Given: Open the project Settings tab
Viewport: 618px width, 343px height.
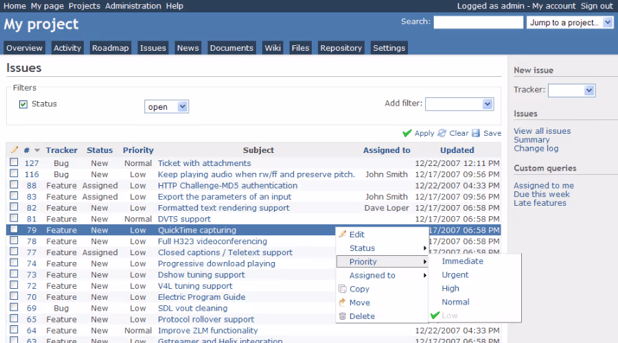Looking at the screenshot, I should 389,48.
